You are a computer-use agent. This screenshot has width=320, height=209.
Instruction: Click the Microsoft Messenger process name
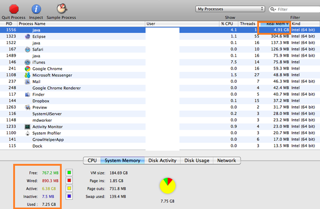52,75
